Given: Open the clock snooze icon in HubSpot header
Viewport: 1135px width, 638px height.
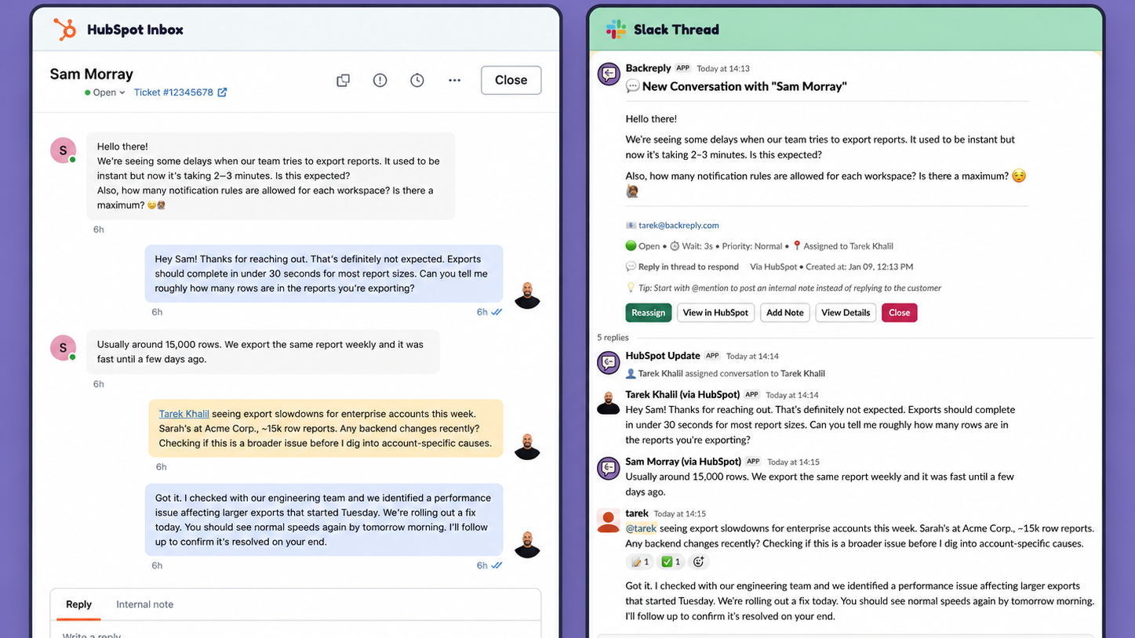Looking at the screenshot, I should click(x=417, y=80).
